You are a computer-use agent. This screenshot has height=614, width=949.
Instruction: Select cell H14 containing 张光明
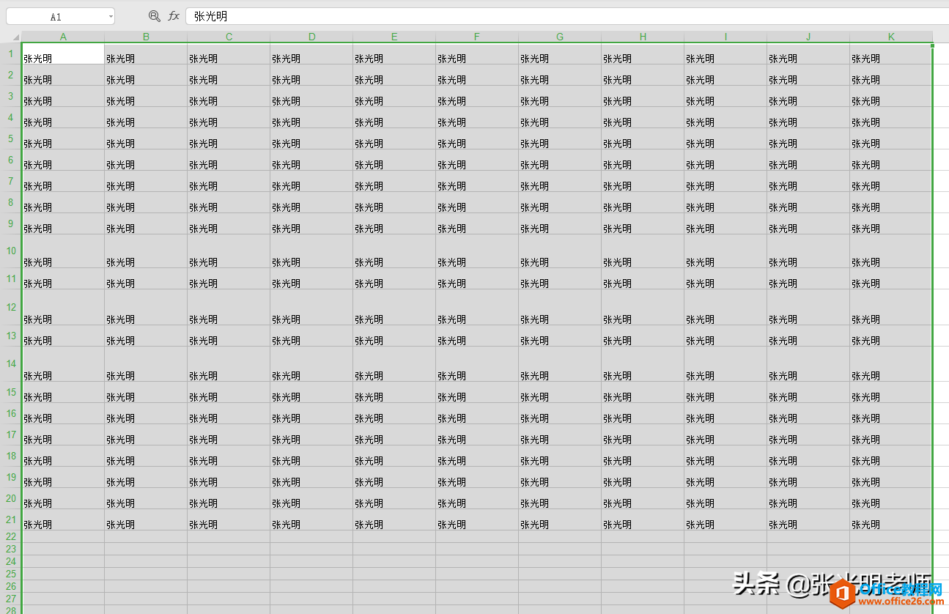point(643,363)
